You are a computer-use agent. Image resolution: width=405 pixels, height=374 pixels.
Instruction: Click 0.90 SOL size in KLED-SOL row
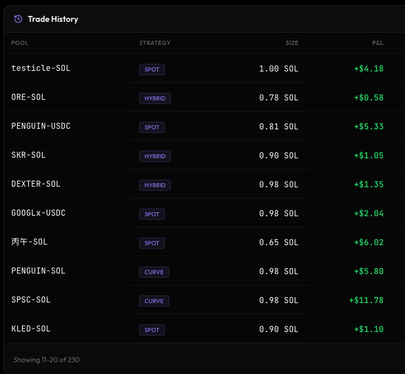tap(279, 330)
